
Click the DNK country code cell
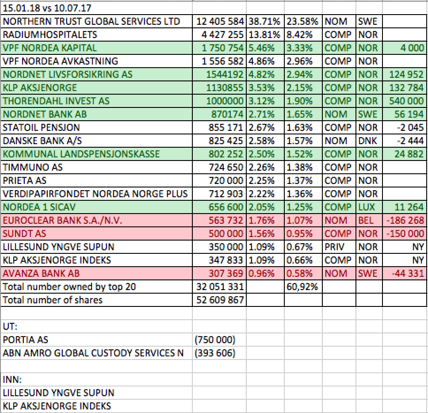(x=369, y=141)
